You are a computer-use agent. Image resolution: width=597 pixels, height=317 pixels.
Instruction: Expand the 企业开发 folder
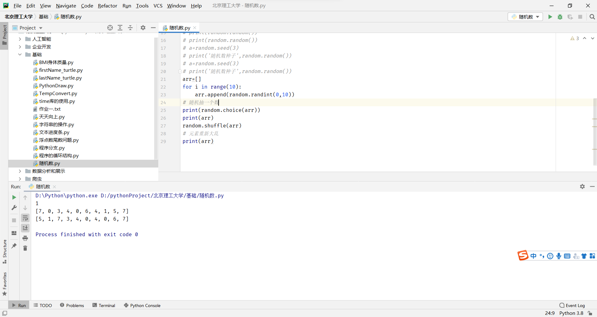point(20,47)
